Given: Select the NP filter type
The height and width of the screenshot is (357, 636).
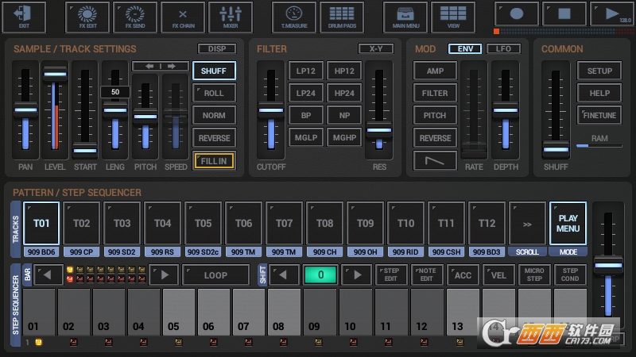Looking at the screenshot, I should click(x=344, y=115).
